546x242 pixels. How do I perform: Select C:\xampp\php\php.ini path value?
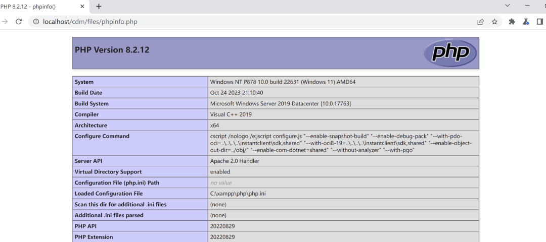(238, 194)
